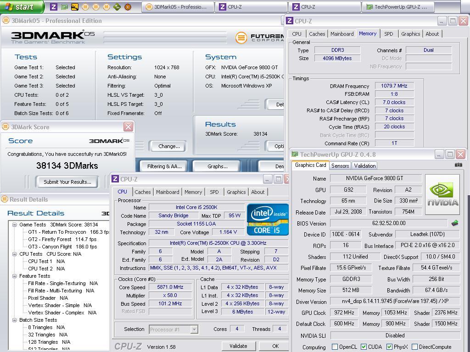470x352 pixels.
Task: Launch the green graphics card quick launch icon
Action: (64, 6)
